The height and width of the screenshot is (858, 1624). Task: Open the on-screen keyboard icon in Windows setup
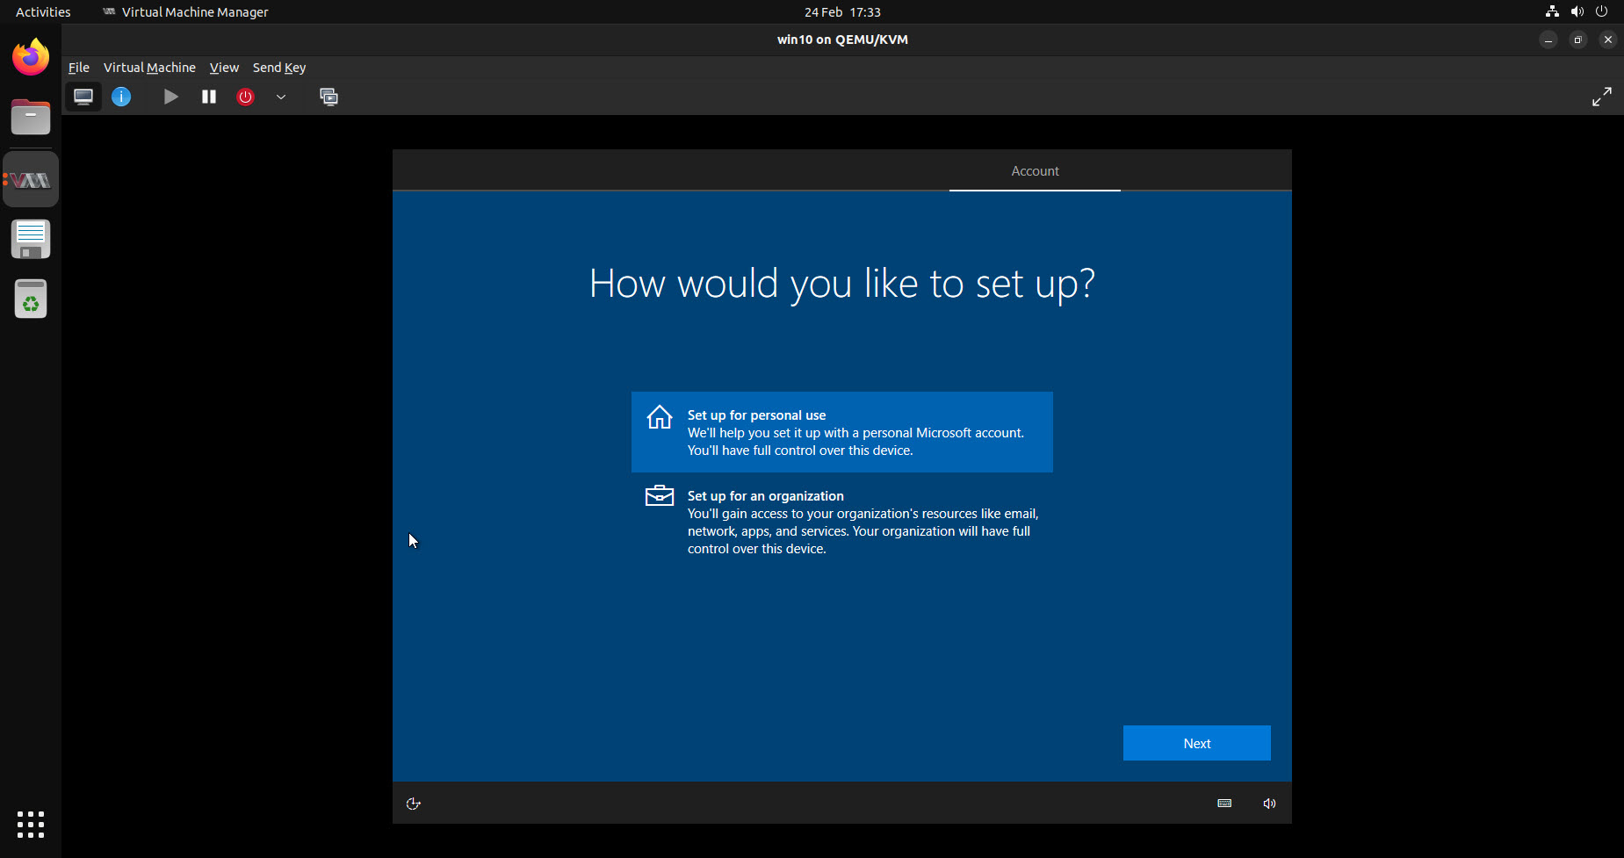[1224, 803]
